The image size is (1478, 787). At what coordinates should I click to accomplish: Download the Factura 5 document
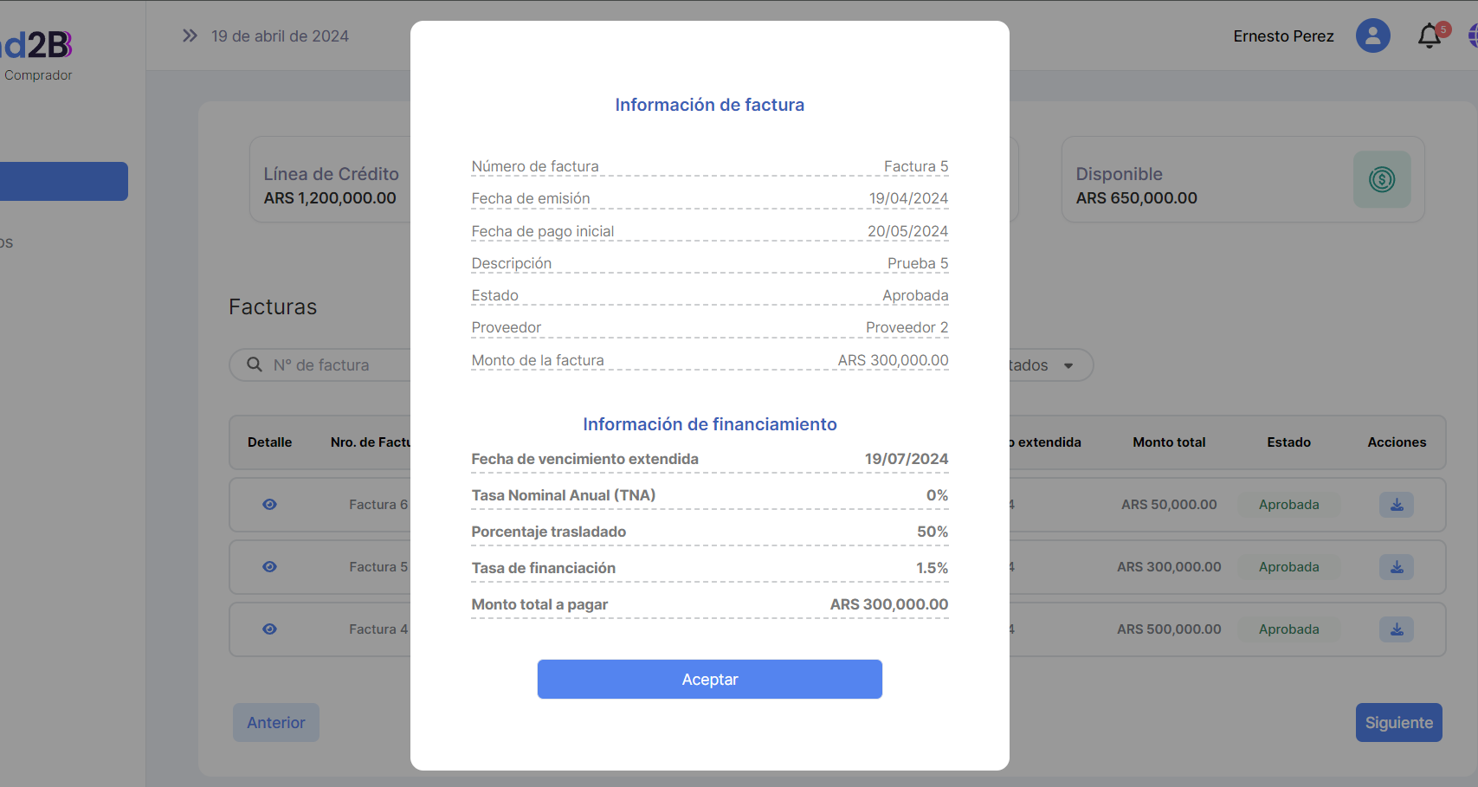click(1396, 567)
